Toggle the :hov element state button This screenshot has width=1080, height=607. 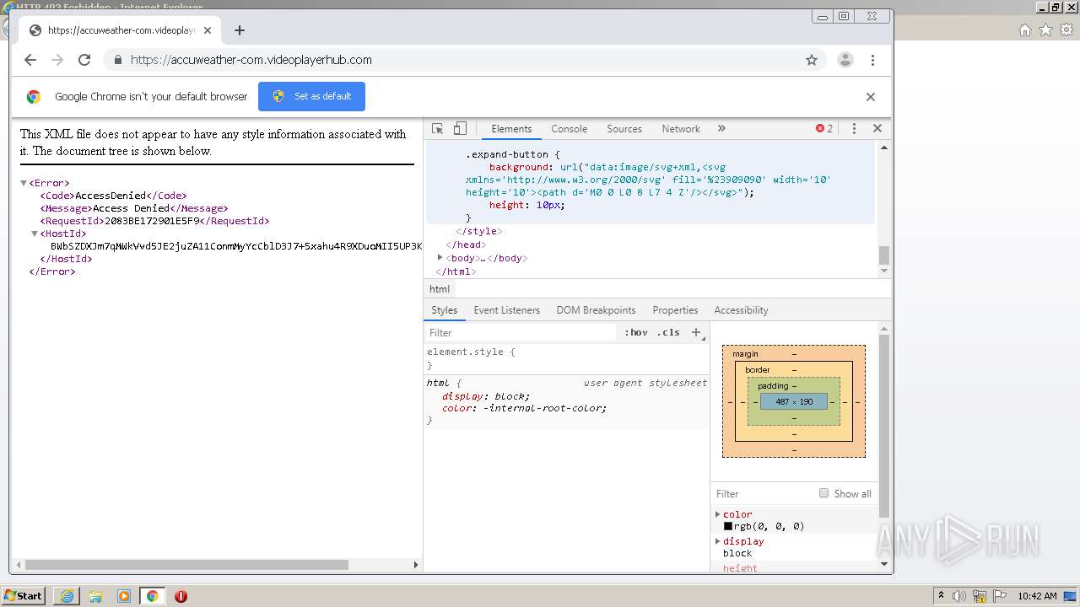[x=636, y=333]
